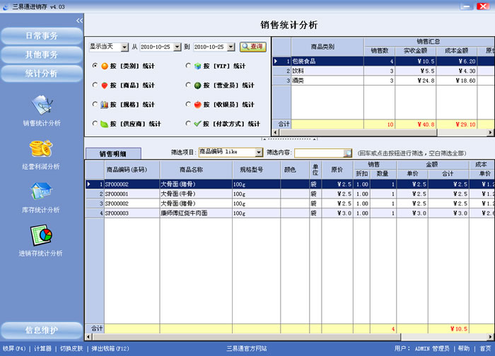Select 按[类别]统计 radio button

click(95, 66)
